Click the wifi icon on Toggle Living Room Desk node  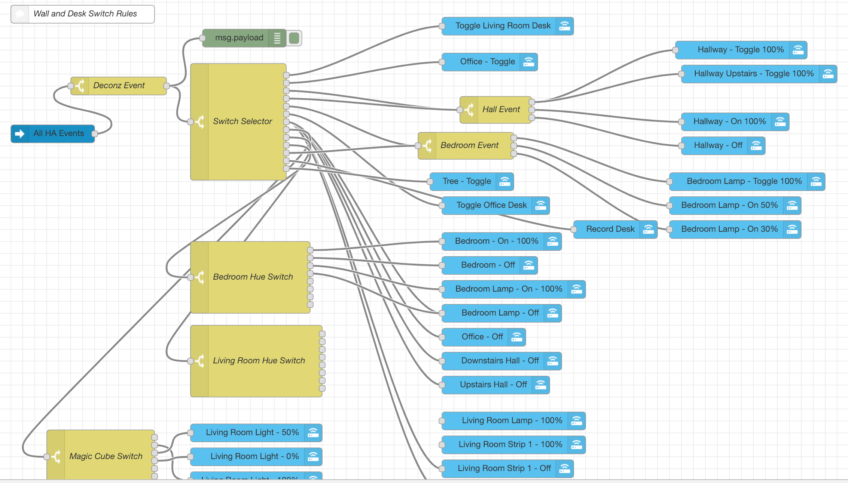(x=564, y=26)
